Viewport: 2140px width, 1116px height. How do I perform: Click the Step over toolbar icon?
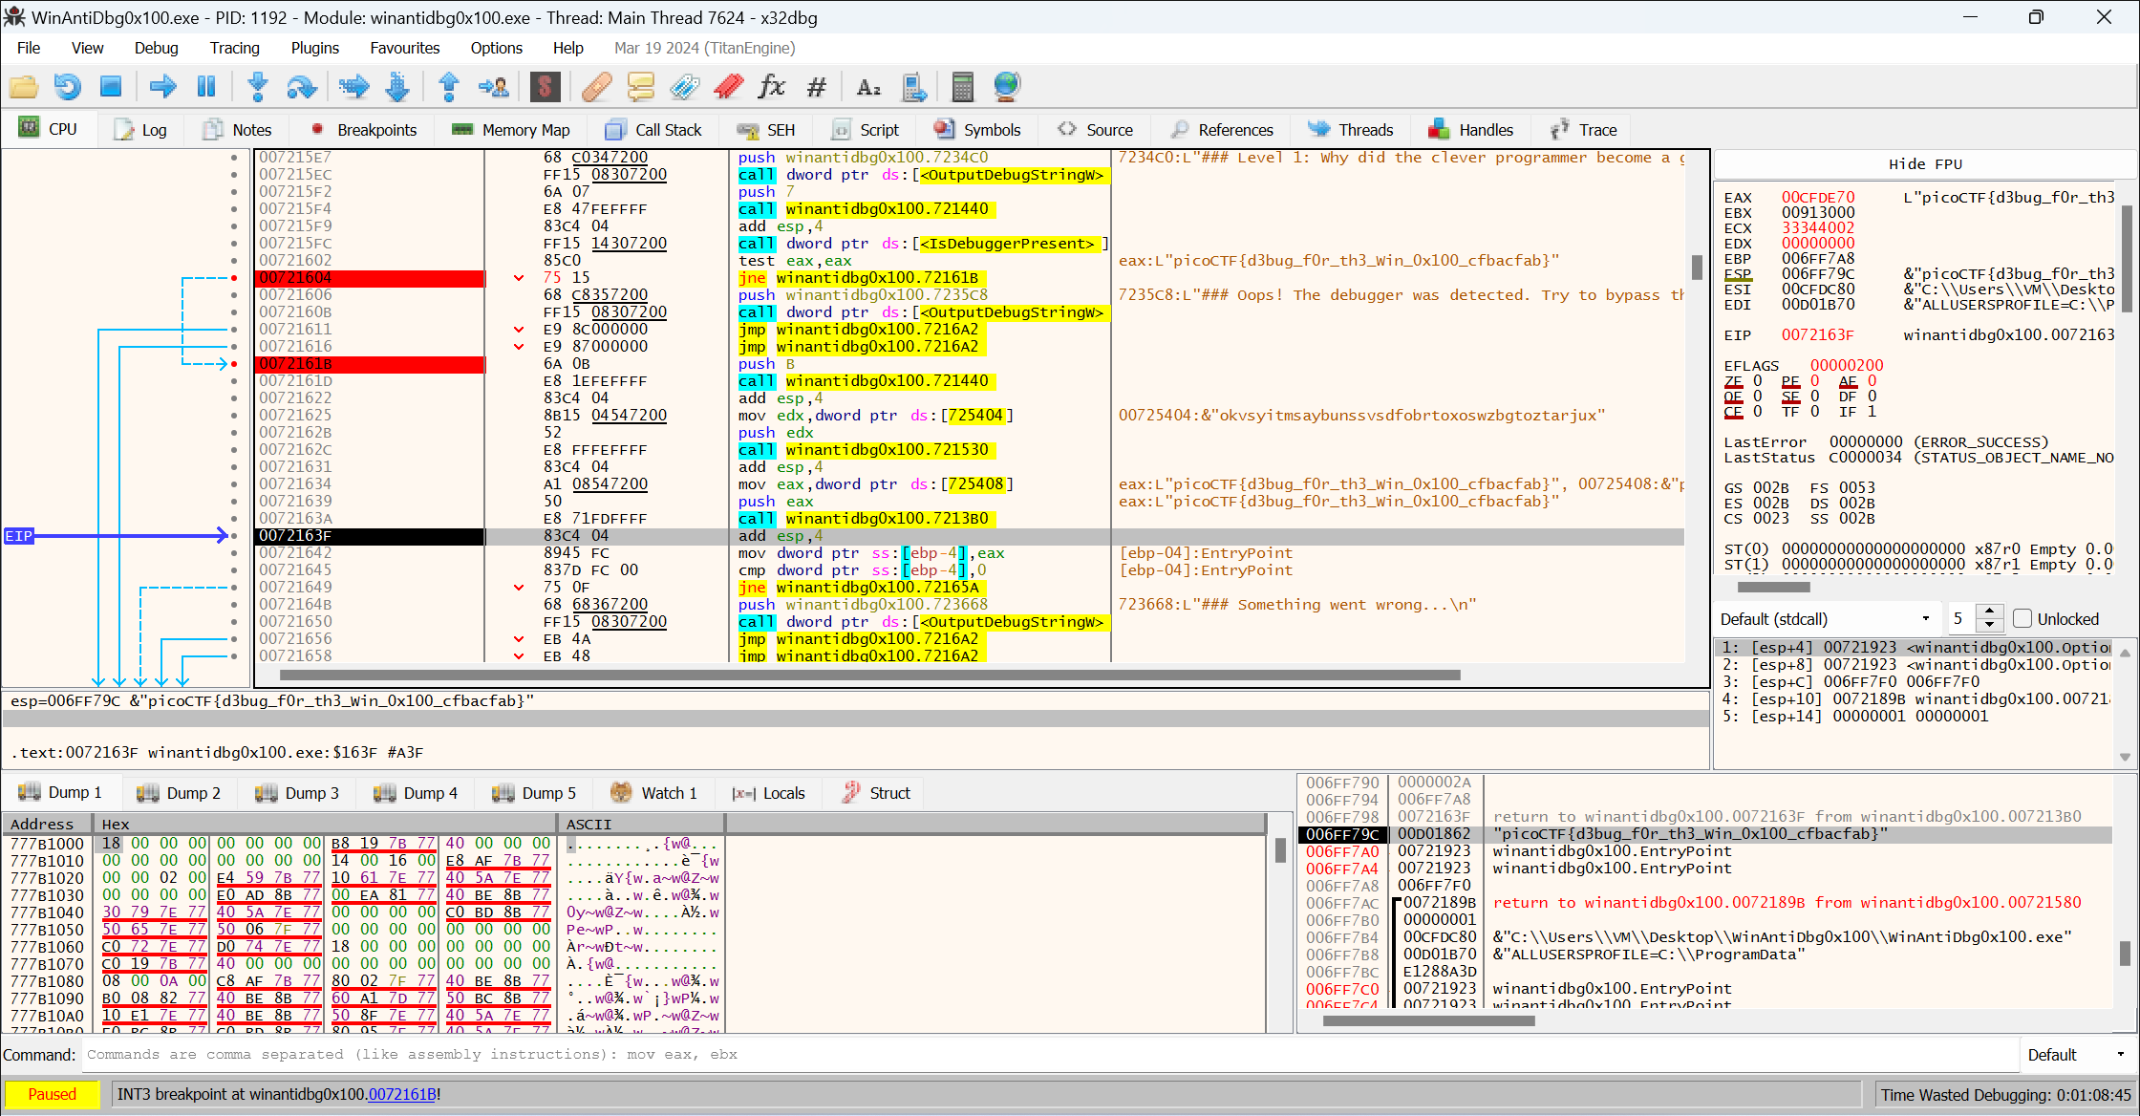pos(302,87)
